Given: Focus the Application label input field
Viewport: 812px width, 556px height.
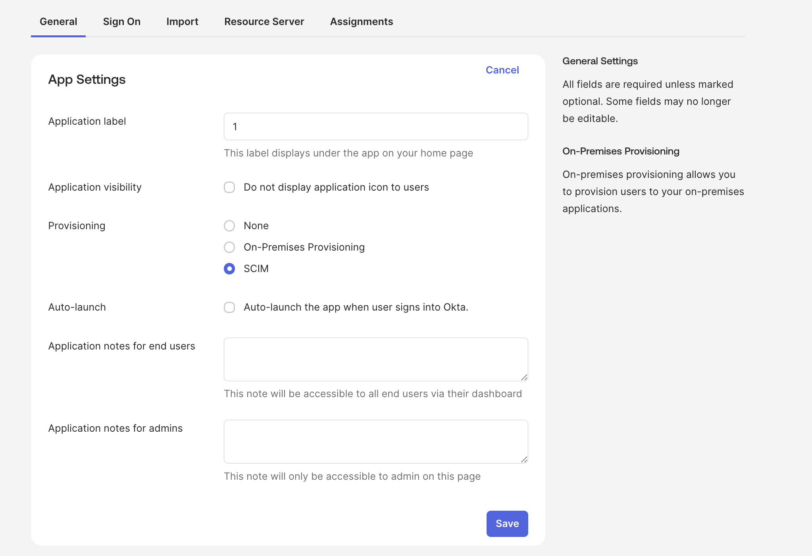Looking at the screenshot, I should point(376,126).
